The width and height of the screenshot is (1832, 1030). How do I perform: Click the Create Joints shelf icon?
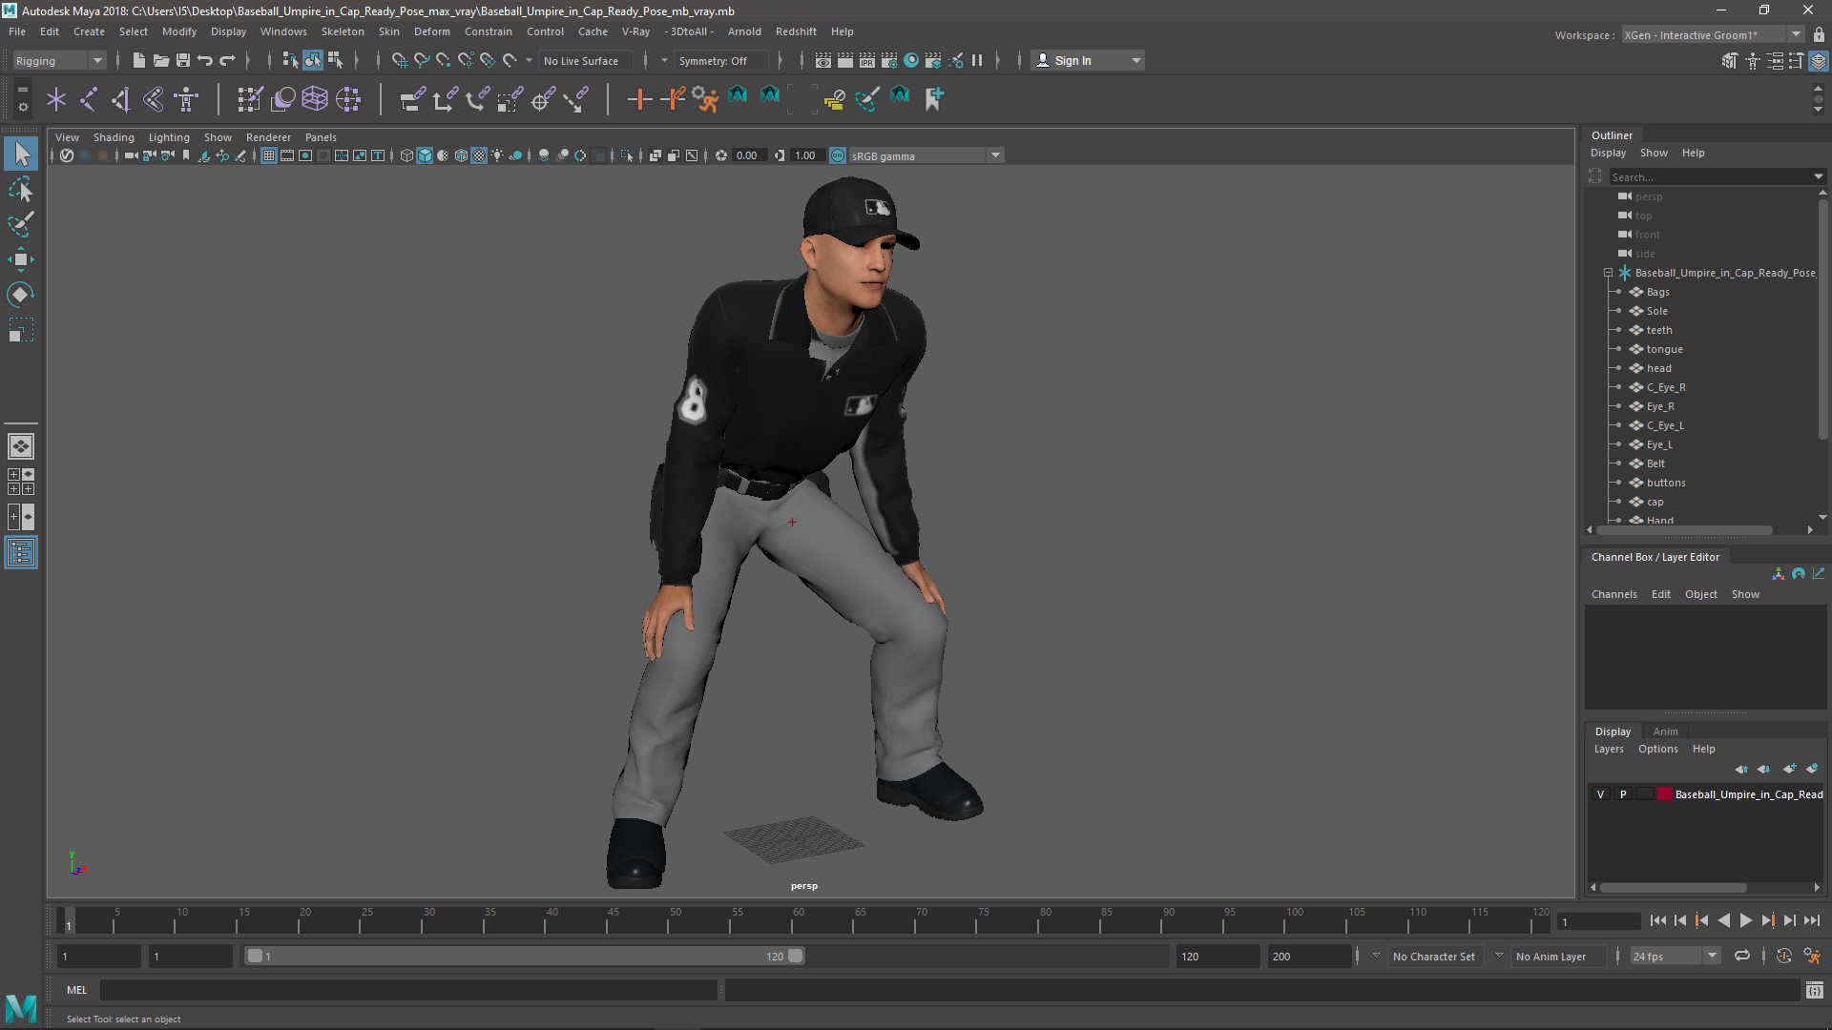[89, 98]
